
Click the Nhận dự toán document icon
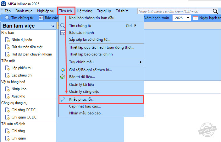click(7, 40)
